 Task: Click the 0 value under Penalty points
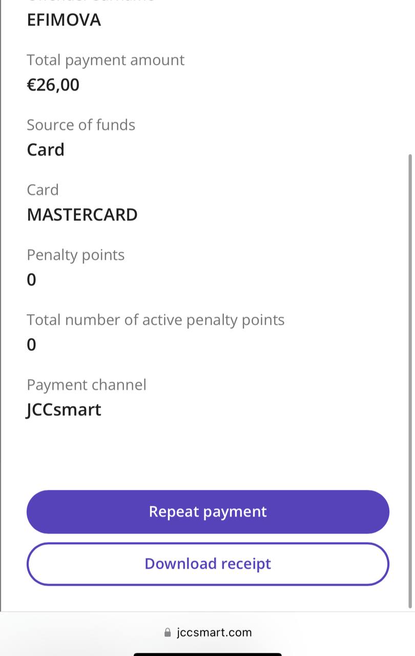coord(31,280)
